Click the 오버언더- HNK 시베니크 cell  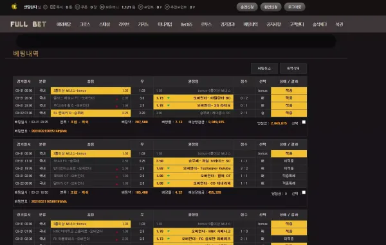(x=193, y=232)
